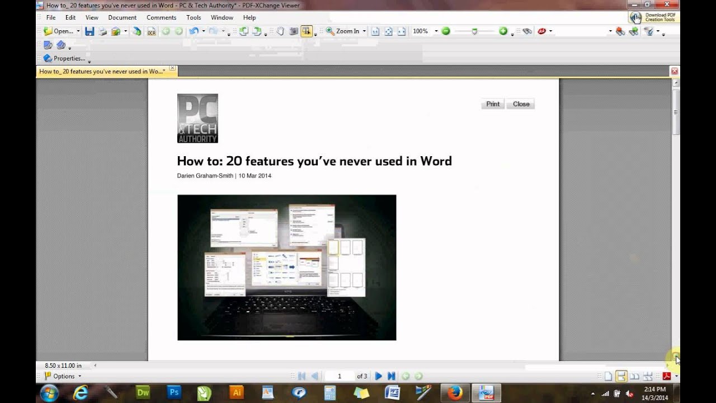This screenshot has width=716, height=403.
Task: Open Photoshop from the Windows taskbar
Action: pyautogui.click(x=174, y=392)
